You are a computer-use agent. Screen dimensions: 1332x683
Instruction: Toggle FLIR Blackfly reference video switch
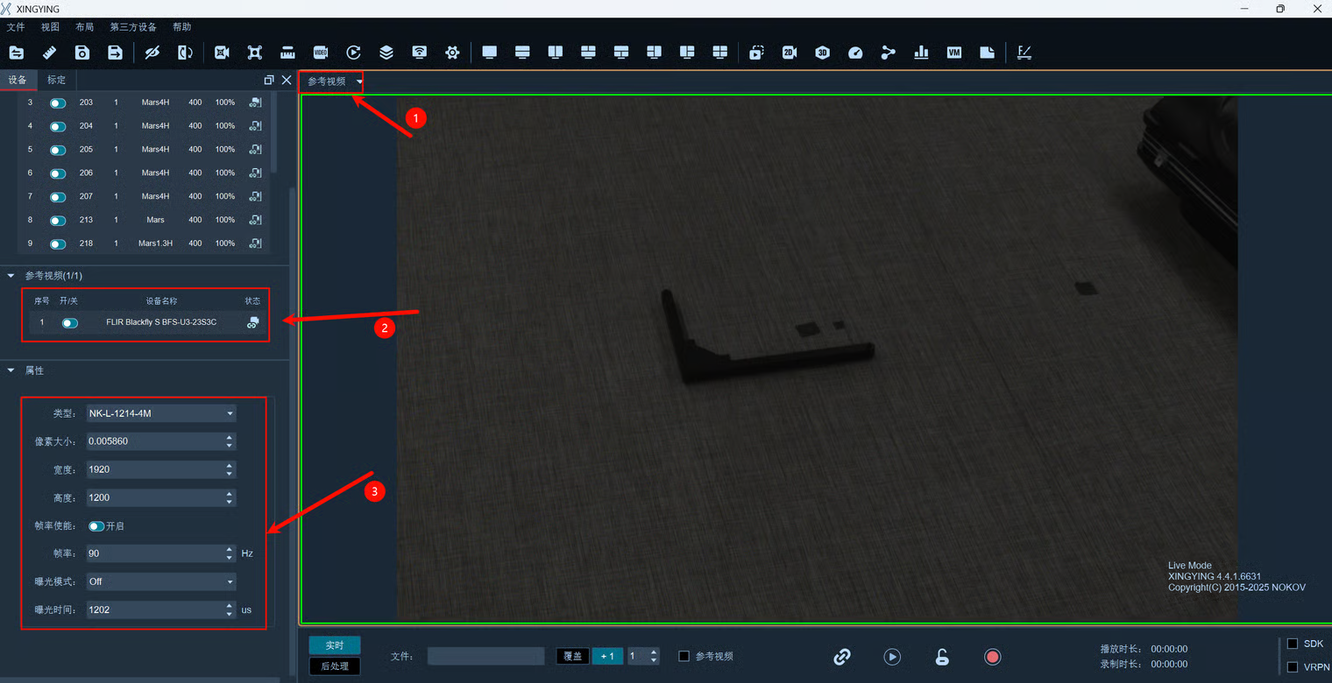70,323
